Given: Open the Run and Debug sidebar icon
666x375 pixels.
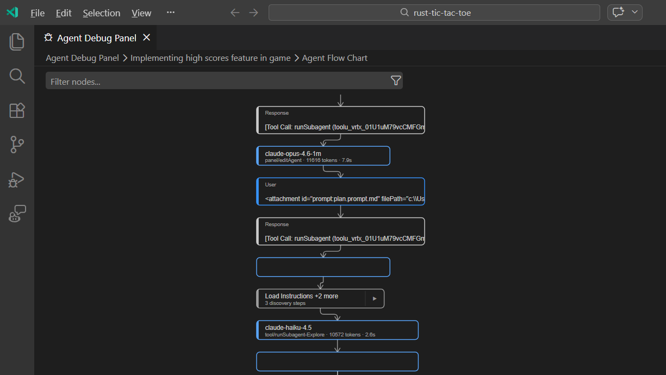Looking at the screenshot, I should pyautogui.click(x=16, y=179).
